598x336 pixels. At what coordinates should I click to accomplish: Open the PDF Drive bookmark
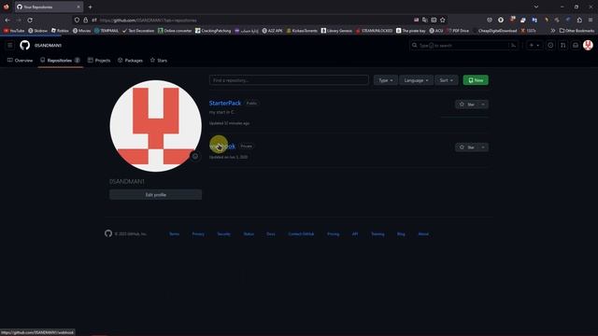458,31
